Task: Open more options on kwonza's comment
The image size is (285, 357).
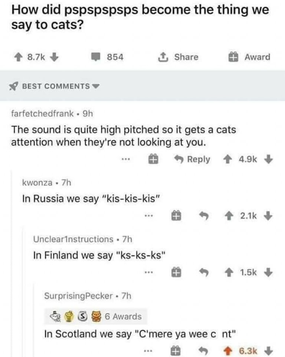Action: click(149, 215)
